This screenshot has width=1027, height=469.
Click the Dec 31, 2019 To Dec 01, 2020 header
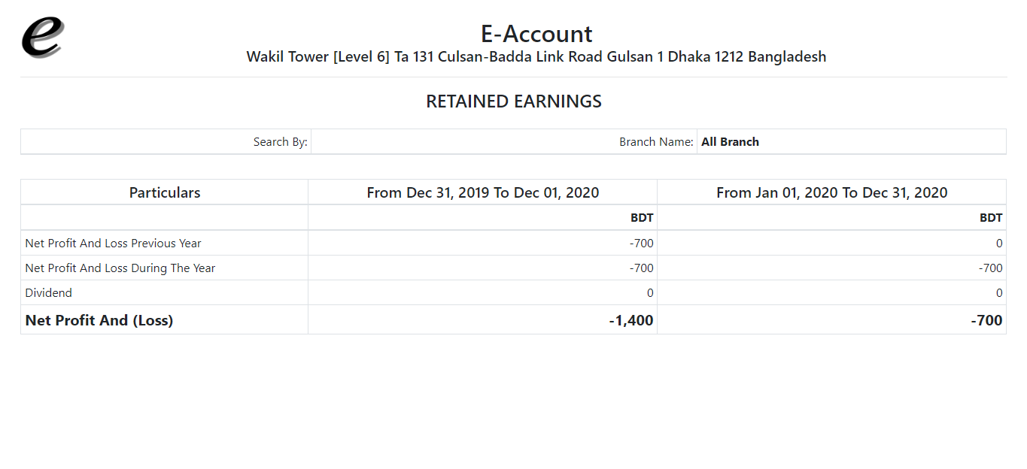482,192
